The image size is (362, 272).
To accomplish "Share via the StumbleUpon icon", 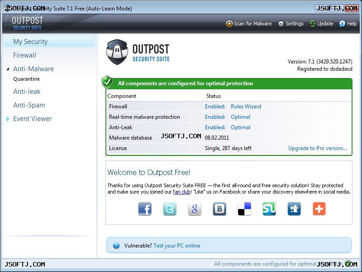I will (269, 209).
